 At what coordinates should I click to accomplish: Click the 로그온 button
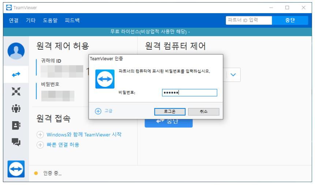tap(170, 112)
